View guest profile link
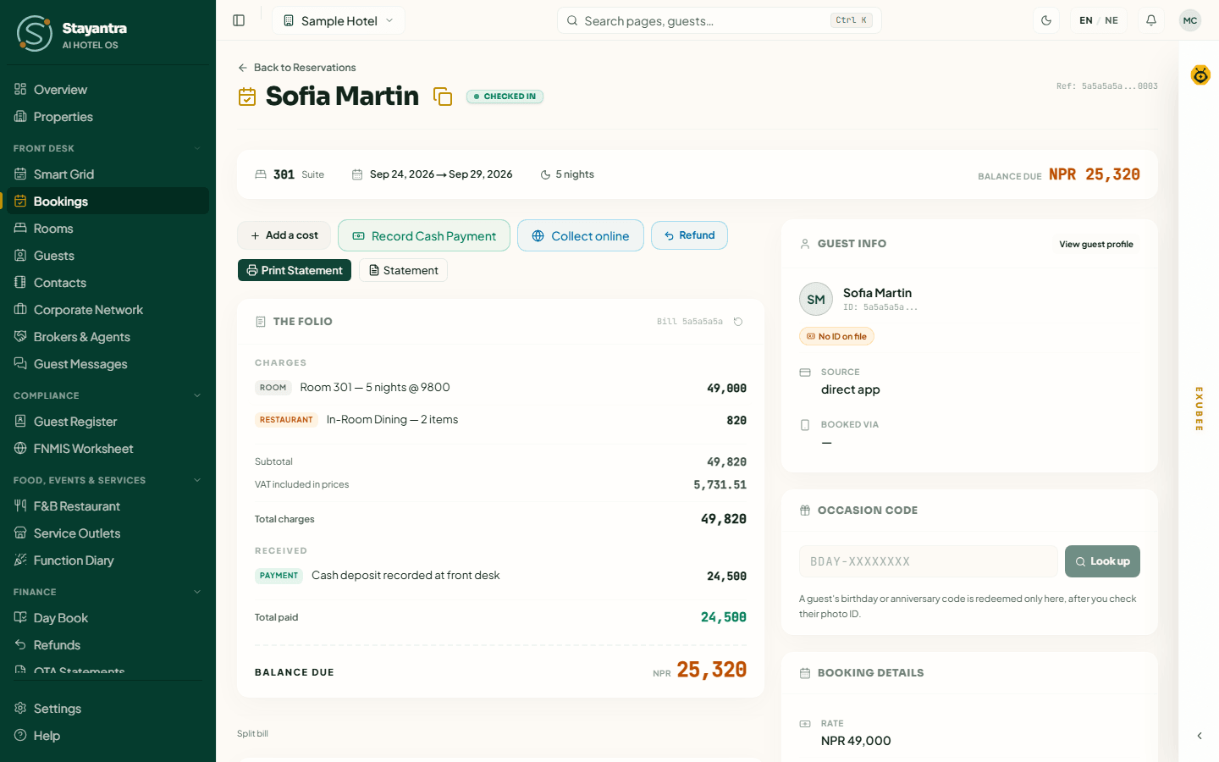This screenshot has height=762, width=1219. pos(1096,245)
